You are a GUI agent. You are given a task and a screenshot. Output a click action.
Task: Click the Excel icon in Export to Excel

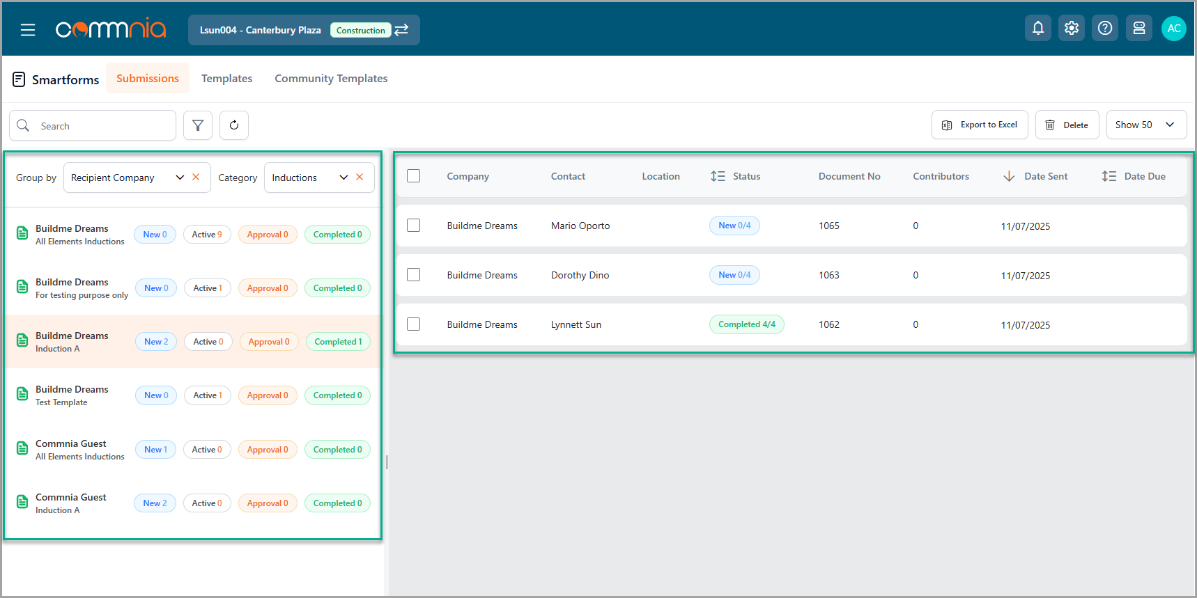947,125
